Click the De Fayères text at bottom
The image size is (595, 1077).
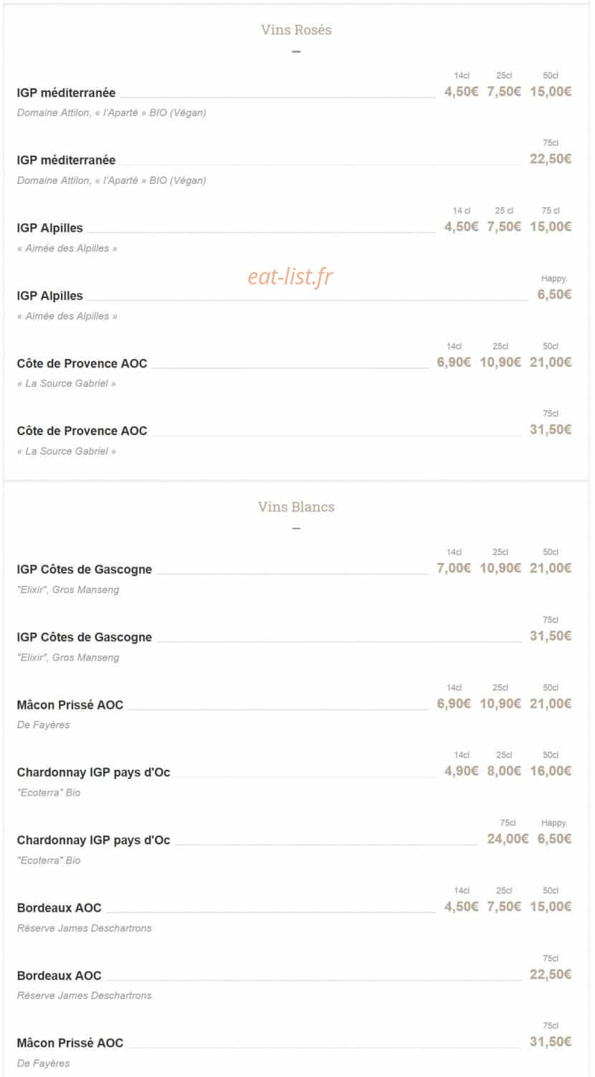point(44,1063)
